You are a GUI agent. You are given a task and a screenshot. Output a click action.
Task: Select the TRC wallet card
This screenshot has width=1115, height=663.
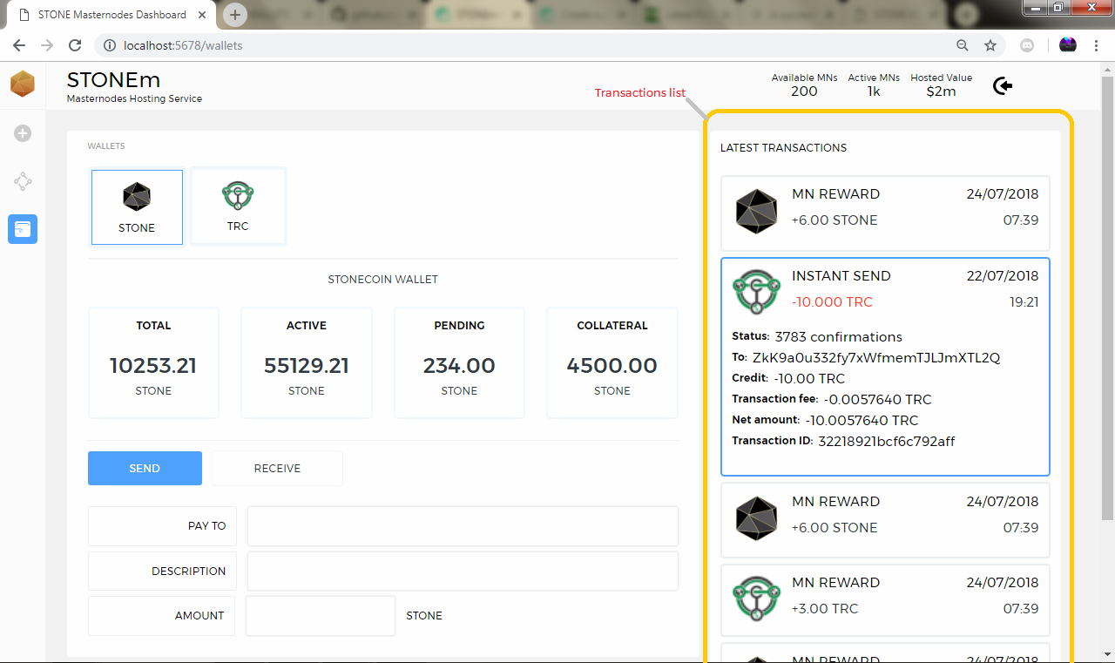[x=238, y=206]
